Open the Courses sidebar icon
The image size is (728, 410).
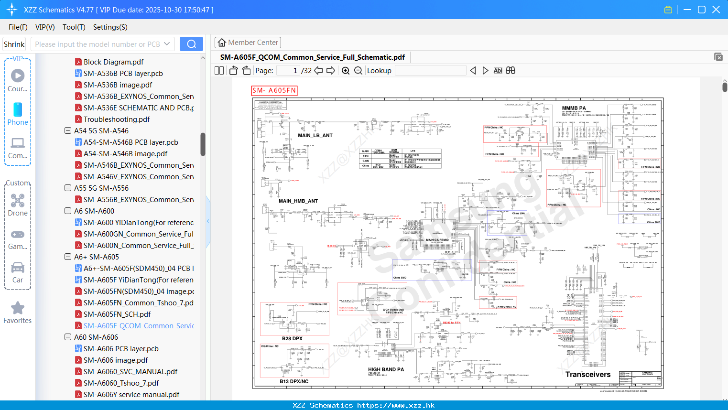point(18,80)
